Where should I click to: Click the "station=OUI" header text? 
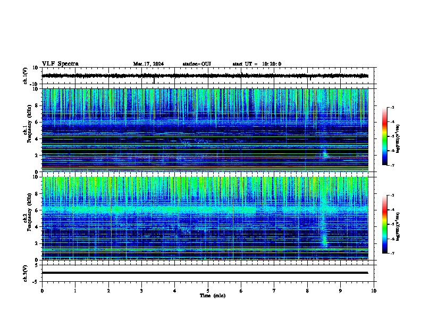[x=197, y=64]
